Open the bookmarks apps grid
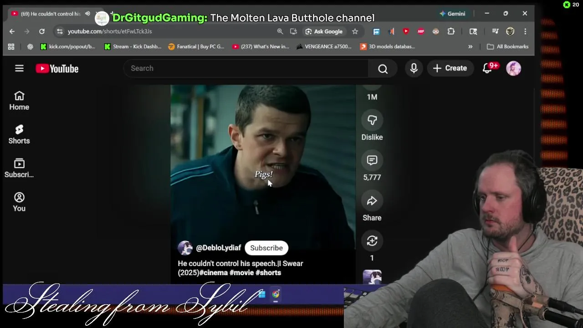This screenshot has width=583, height=328. (11, 46)
